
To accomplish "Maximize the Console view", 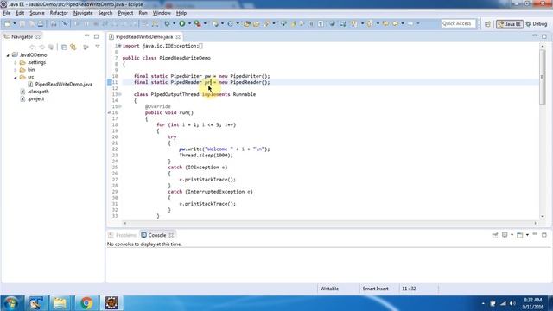I will pyautogui.click(x=544, y=235).
